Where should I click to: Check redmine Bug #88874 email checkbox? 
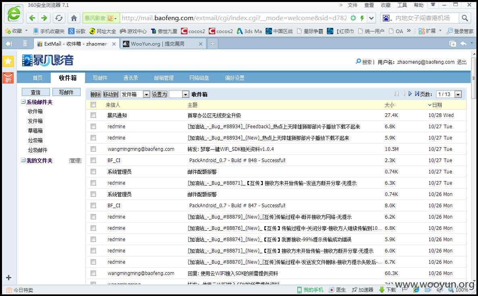pyautogui.click(x=93, y=239)
